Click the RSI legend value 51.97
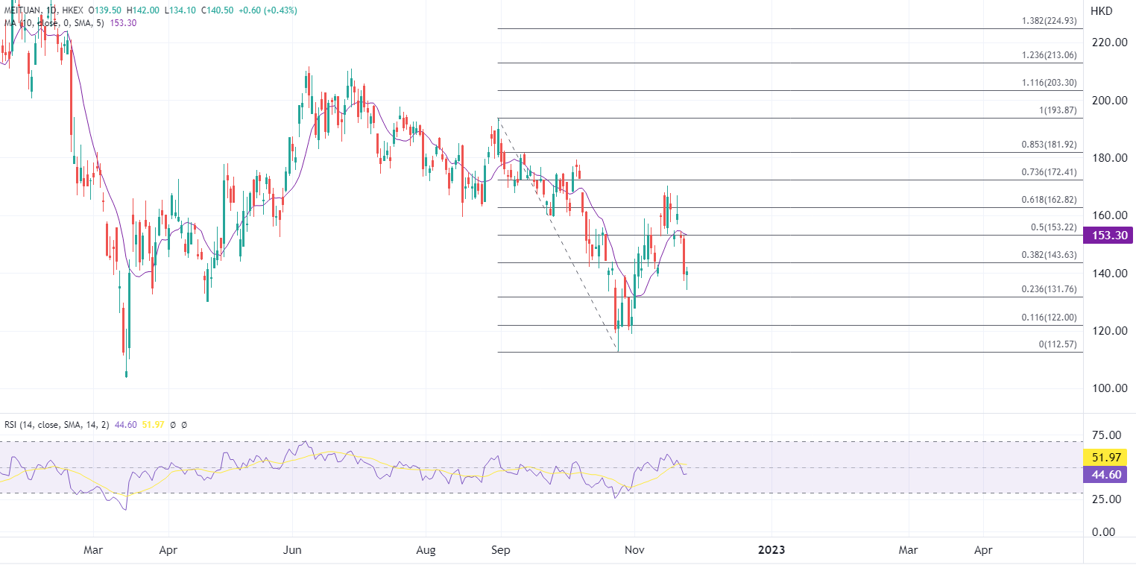Image resolution: width=1136 pixels, height=565 pixels. 154,425
